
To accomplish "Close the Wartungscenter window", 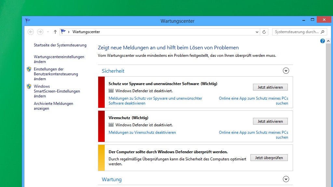I will [324, 19].
